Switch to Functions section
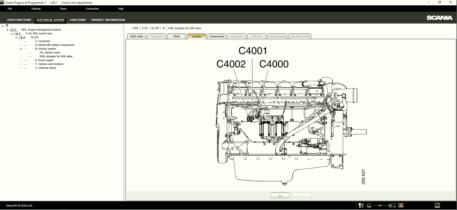The width and height of the screenshot is (457, 210). tap(78, 20)
